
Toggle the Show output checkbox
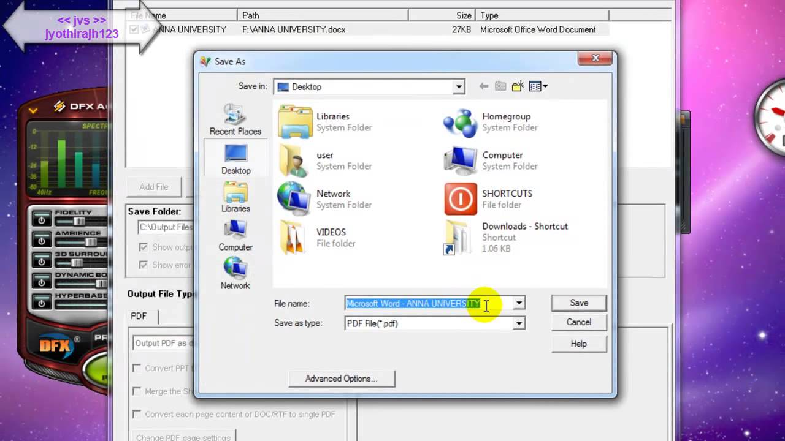[x=143, y=247]
